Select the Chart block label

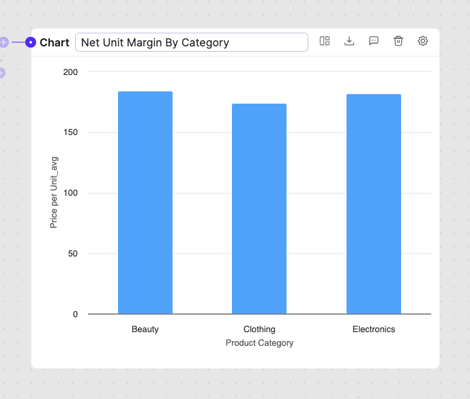coord(55,42)
